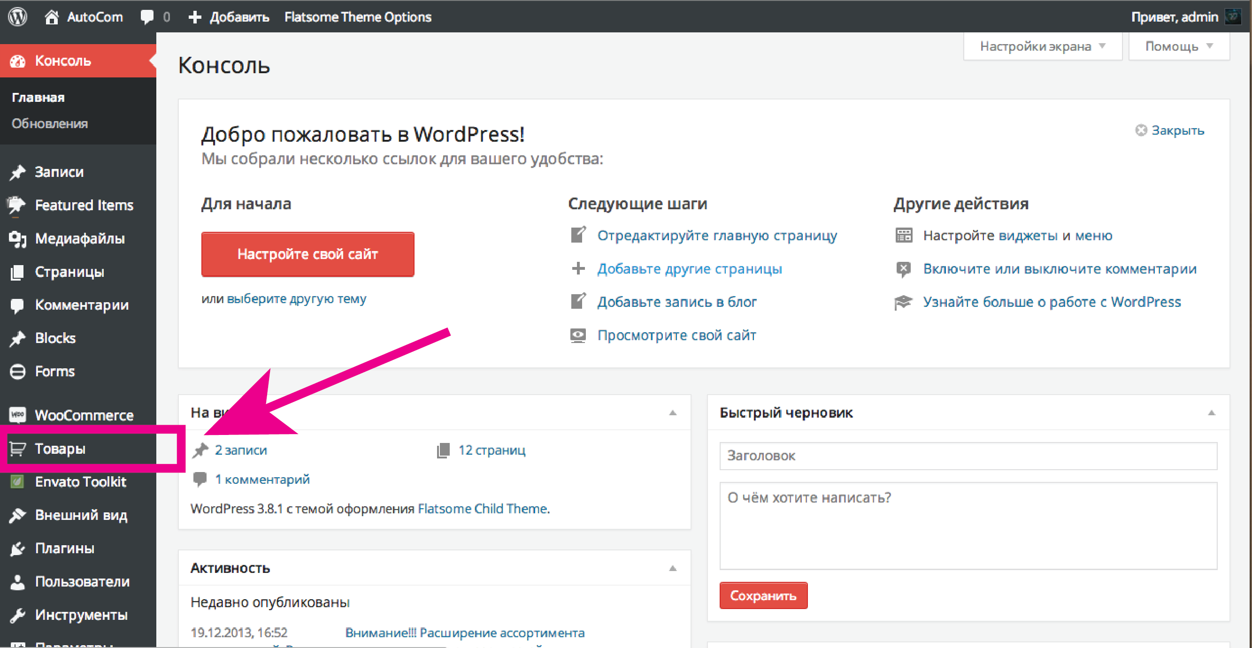Open the 1 комментарий link

point(262,480)
